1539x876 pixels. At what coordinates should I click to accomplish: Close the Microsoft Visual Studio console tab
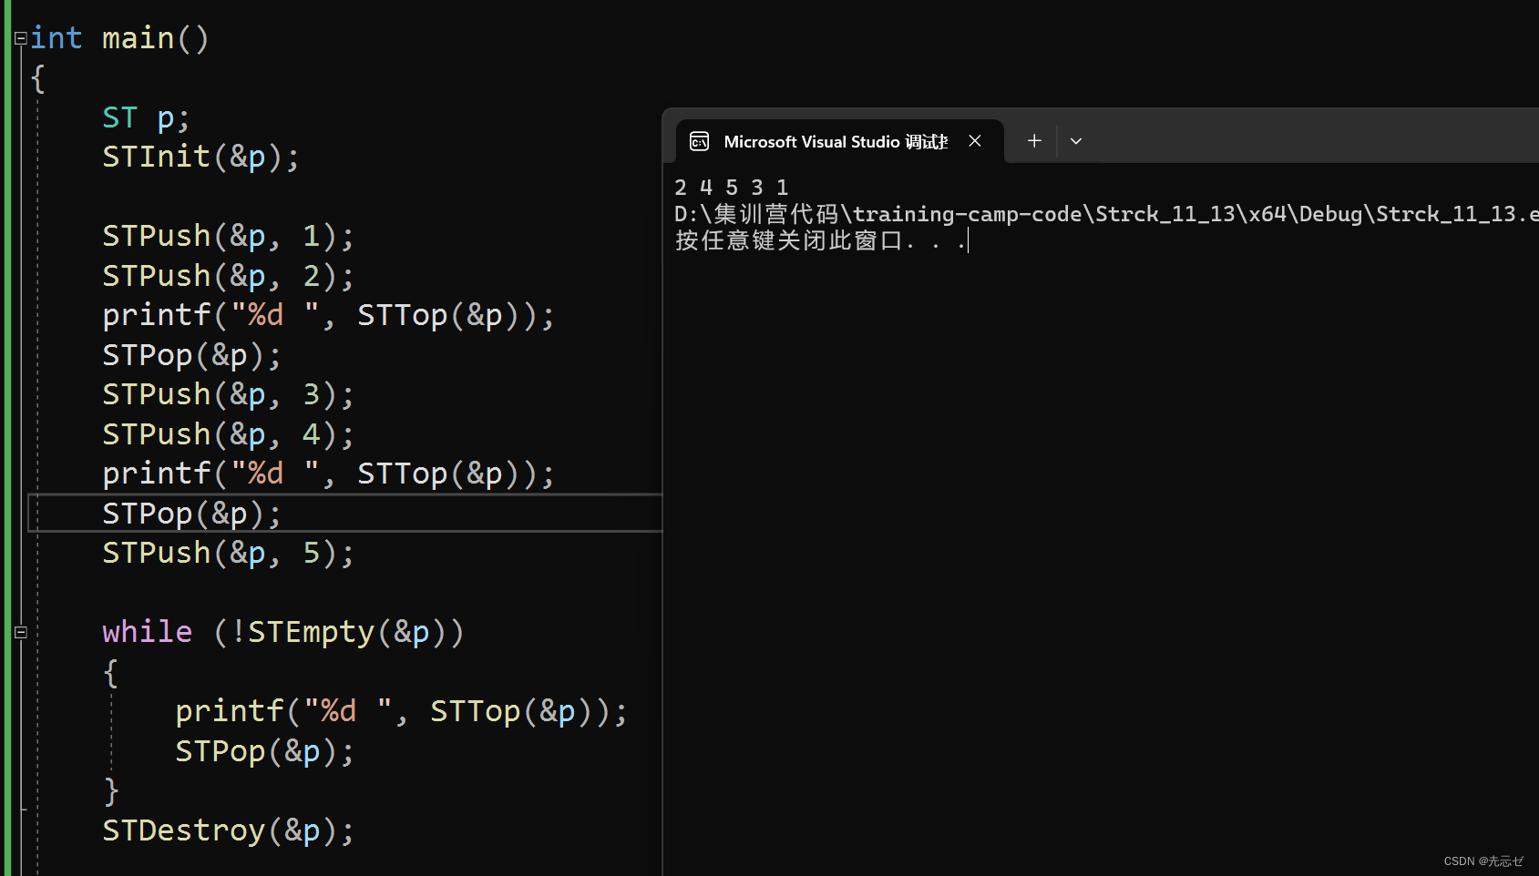(x=975, y=141)
